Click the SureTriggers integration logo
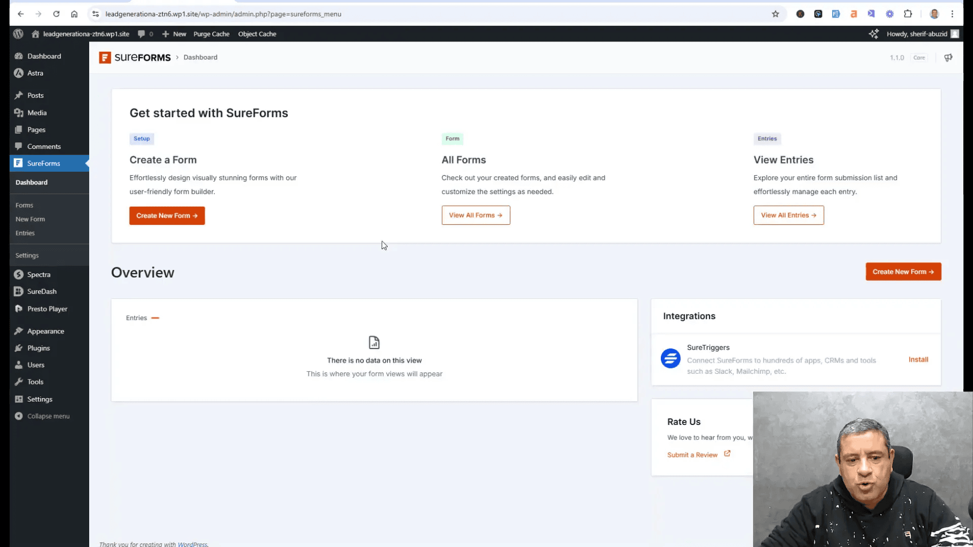Image resolution: width=973 pixels, height=547 pixels. [x=670, y=358]
